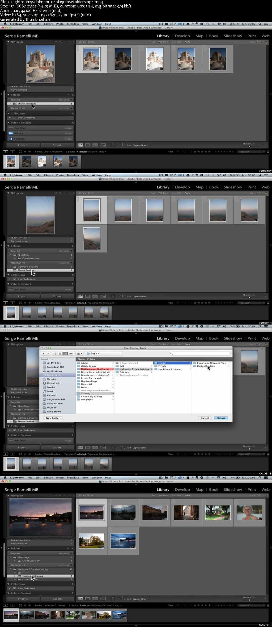Select Grid view icon in the 00:01:07 frame
This screenshot has width=272, height=627.
[80, 145]
